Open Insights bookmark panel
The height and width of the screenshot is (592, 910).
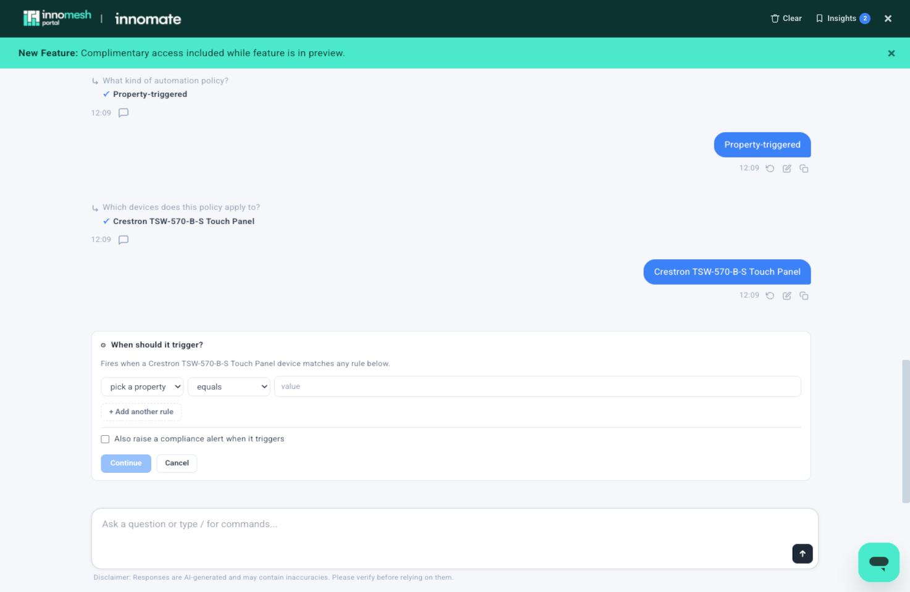[x=843, y=19]
